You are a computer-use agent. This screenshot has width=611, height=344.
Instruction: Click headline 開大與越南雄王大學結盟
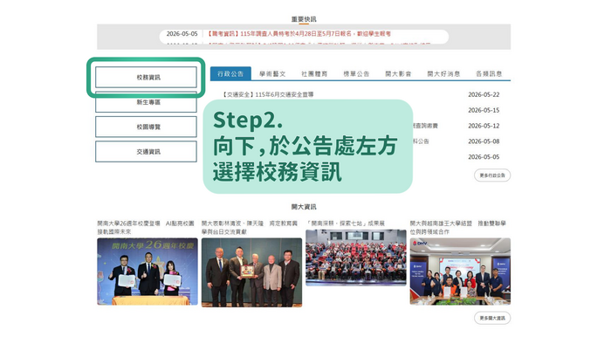click(458, 228)
